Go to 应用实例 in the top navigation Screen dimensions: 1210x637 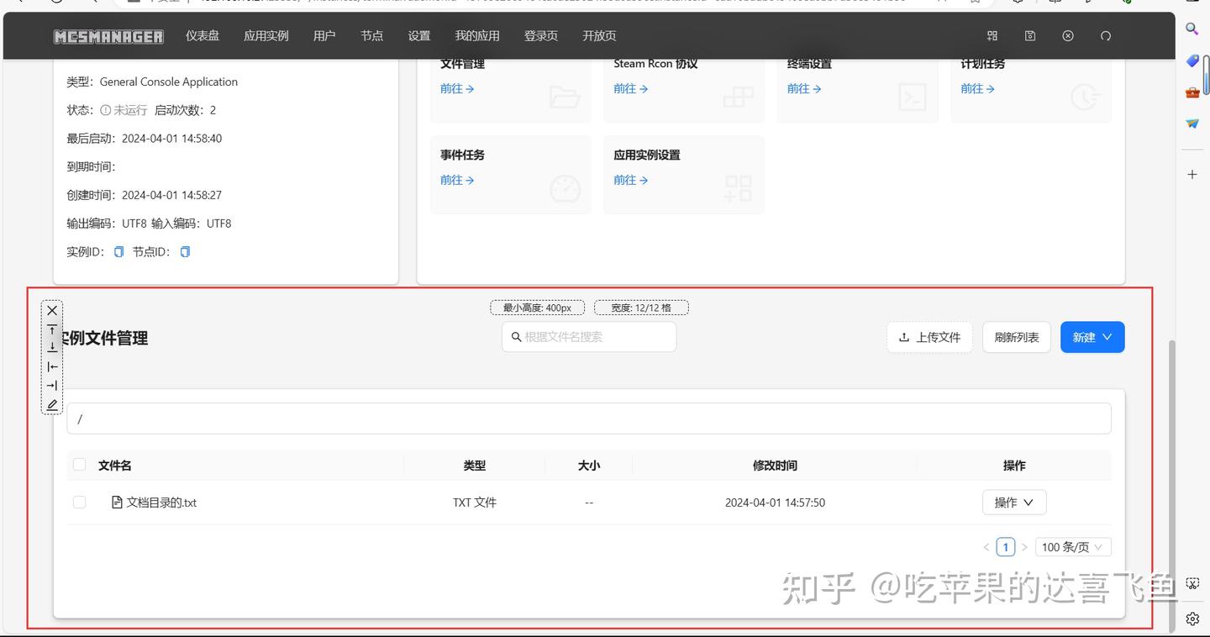[x=266, y=35]
